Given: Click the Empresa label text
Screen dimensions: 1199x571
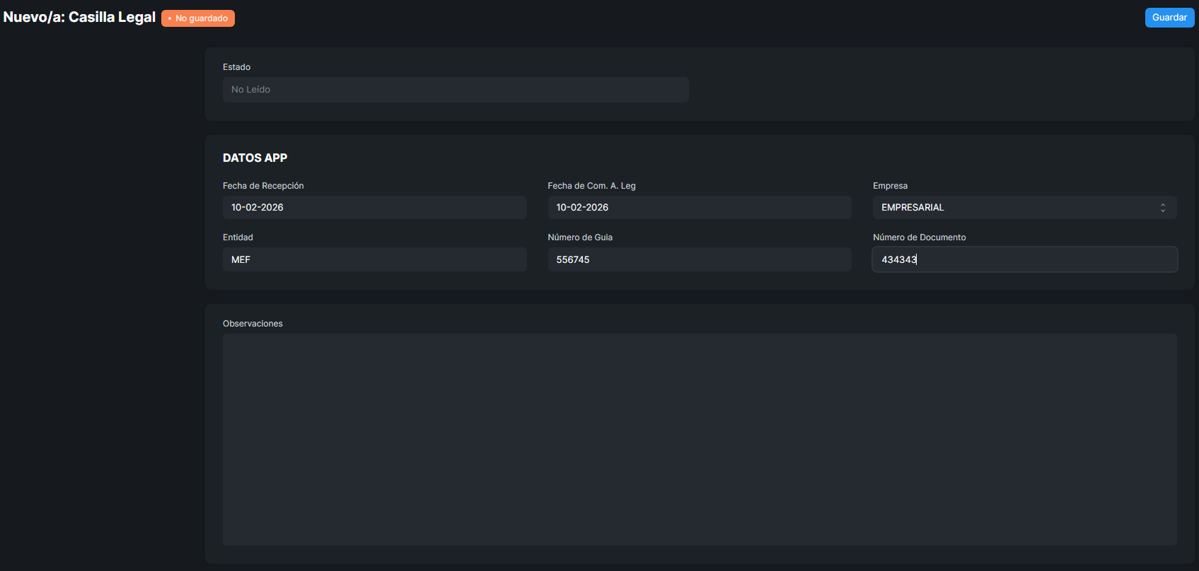Looking at the screenshot, I should click(890, 186).
